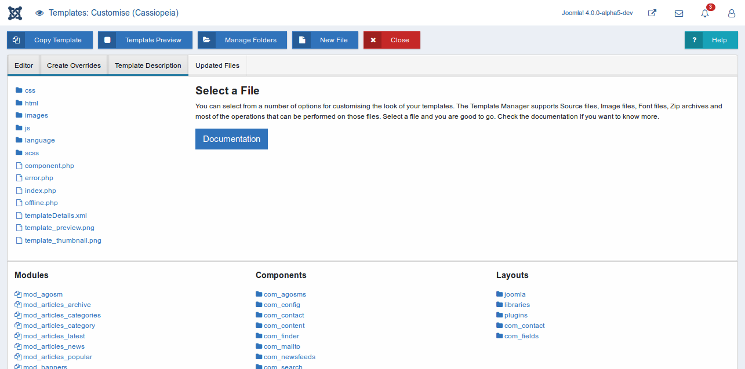Click the eye icon beside Templates title
The image size is (745, 369).
click(39, 13)
